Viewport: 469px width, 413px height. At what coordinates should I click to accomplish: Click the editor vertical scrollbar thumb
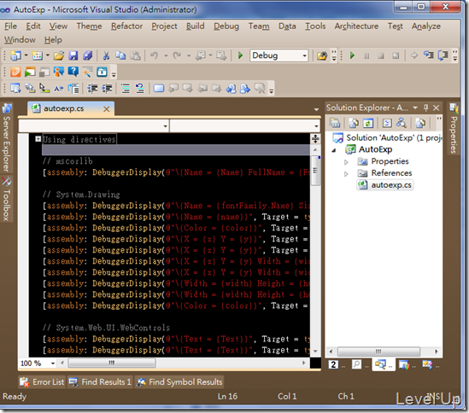pos(315,171)
